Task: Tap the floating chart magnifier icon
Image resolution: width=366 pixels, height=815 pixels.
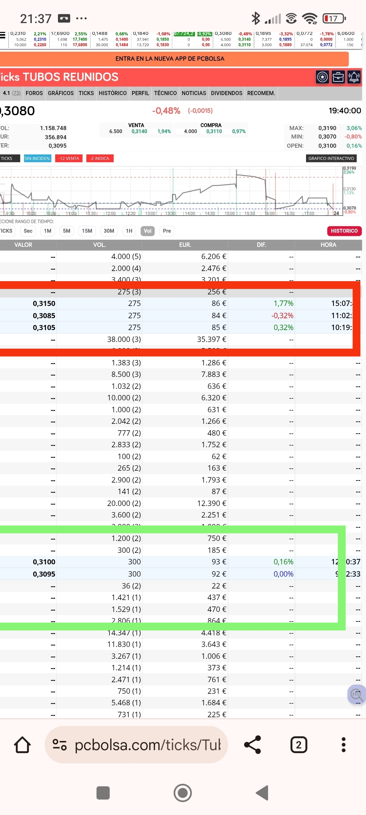Action: [356, 694]
